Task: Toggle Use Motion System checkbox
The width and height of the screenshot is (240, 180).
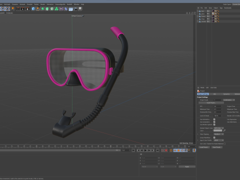Action: point(214,124)
